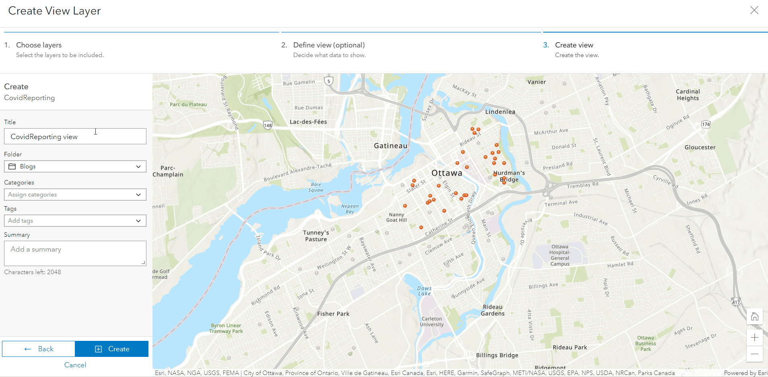Click the Highway 174 route shield

coord(706,124)
